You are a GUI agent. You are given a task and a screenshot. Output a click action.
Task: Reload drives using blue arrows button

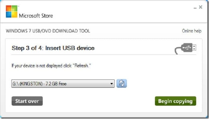click(x=122, y=83)
